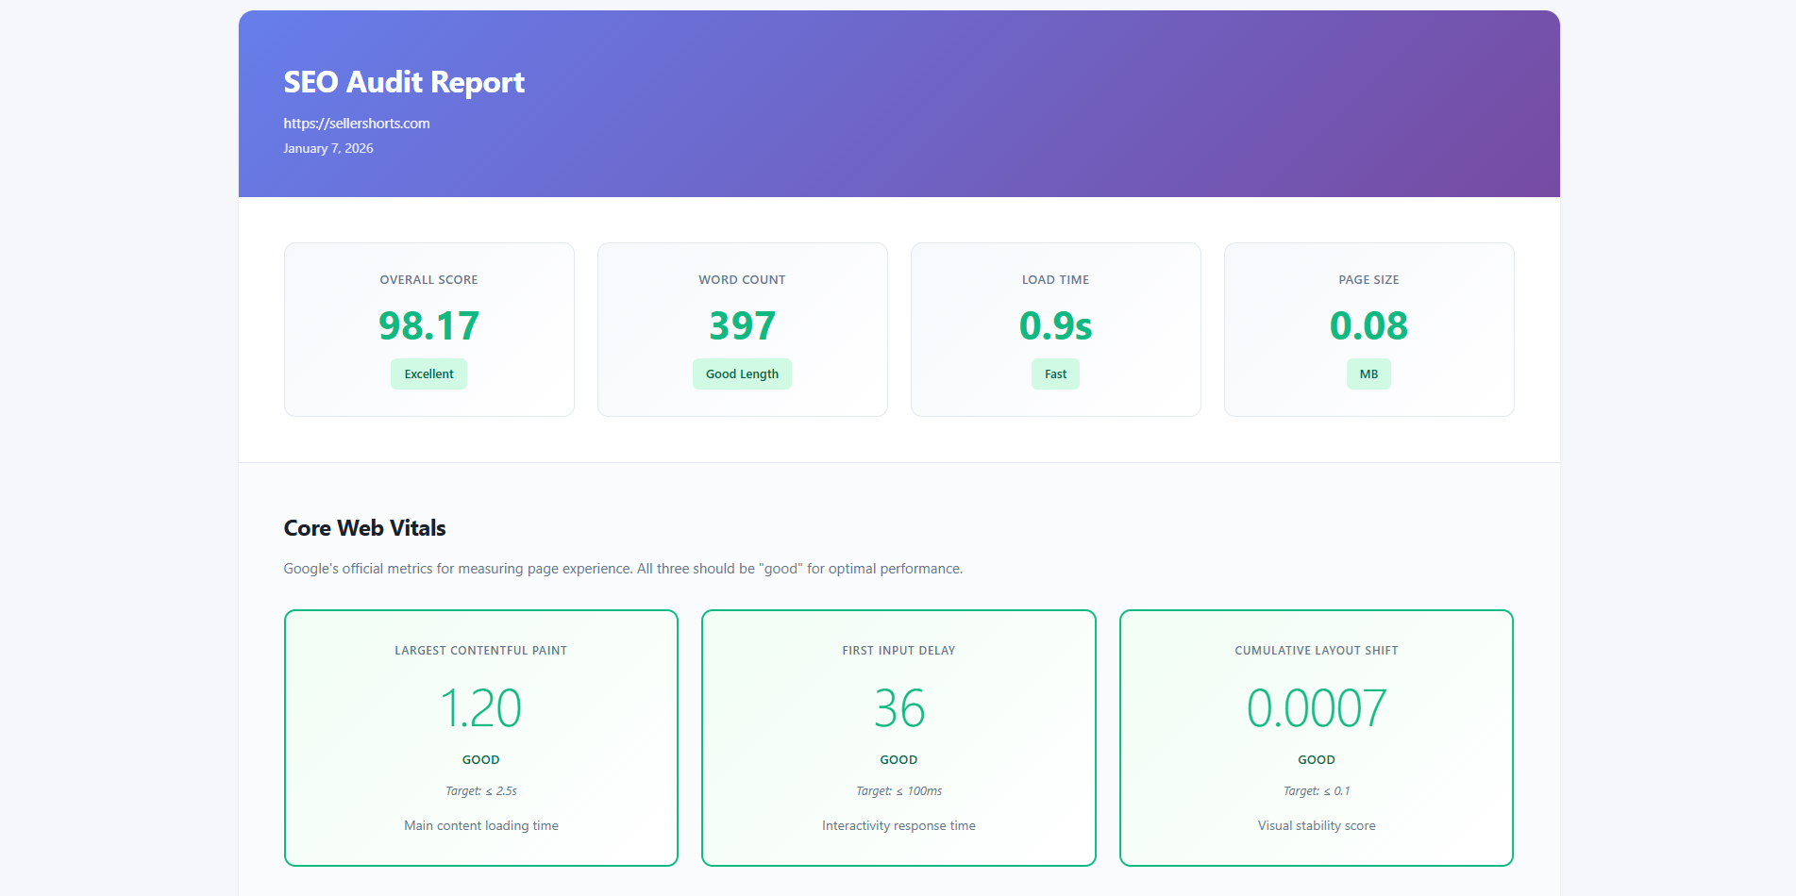Click the SEO Audit Report heading
This screenshot has height=896, width=1796.
pyautogui.click(x=404, y=83)
